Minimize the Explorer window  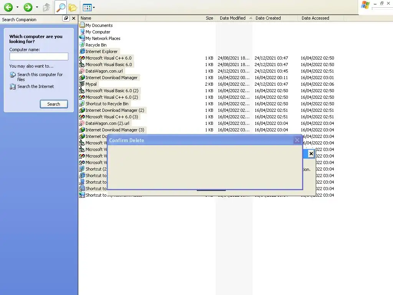pyautogui.click(x=375, y=3)
